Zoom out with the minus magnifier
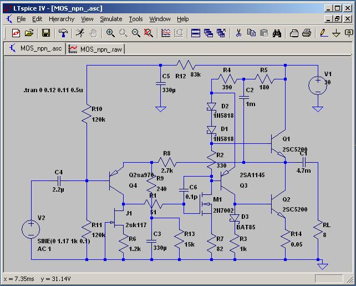Screen dimensions: 356x286 pos(136,33)
